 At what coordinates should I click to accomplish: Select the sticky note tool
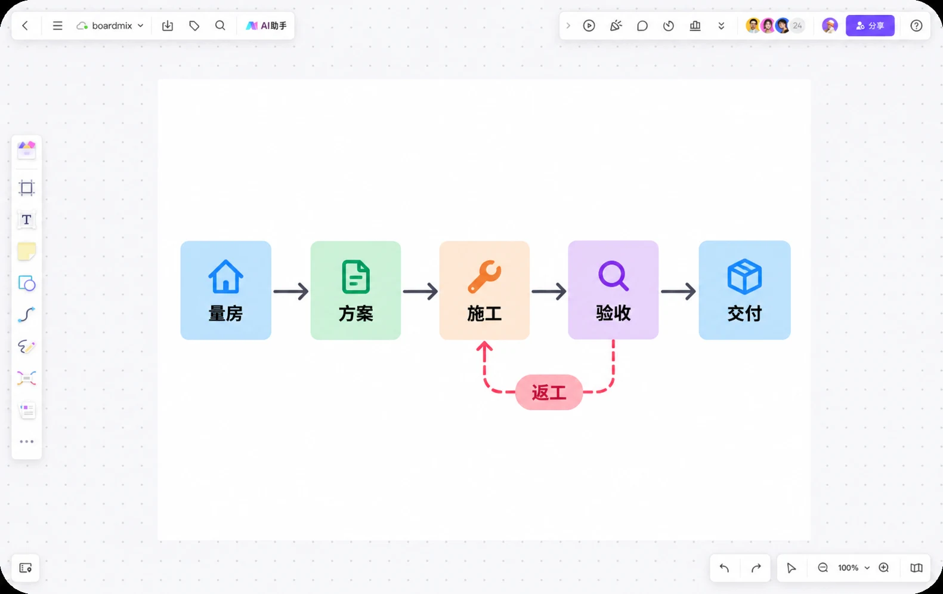tap(27, 251)
